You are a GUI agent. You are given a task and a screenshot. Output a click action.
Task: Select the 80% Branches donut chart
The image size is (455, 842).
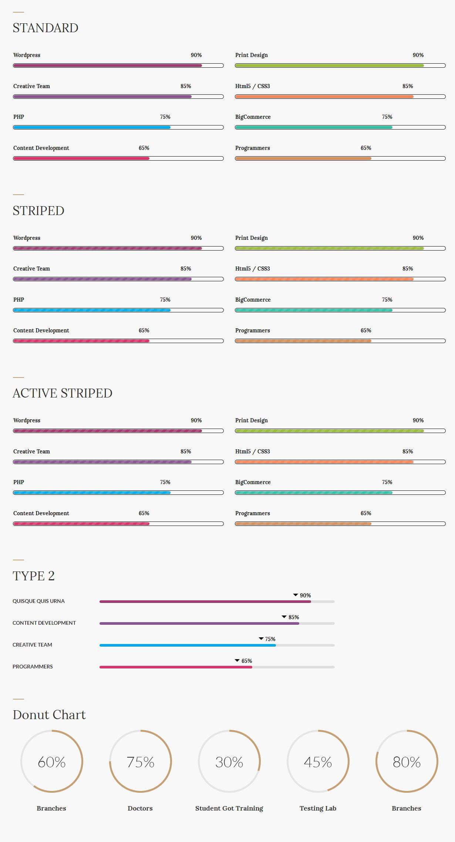pyautogui.click(x=407, y=761)
